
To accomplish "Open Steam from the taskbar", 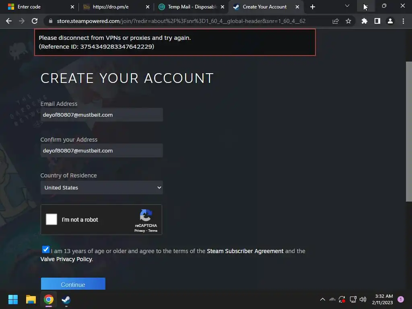I will pos(66,299).
